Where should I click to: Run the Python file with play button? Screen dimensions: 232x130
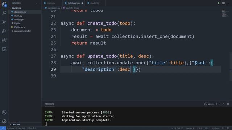click(x=219, y=3)
